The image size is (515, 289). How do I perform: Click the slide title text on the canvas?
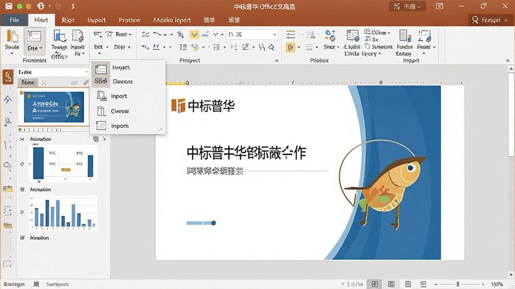coord(246,153)
